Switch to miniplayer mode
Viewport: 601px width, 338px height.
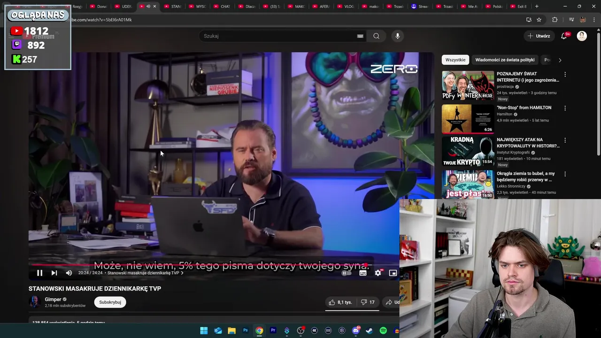pos(393,273)
